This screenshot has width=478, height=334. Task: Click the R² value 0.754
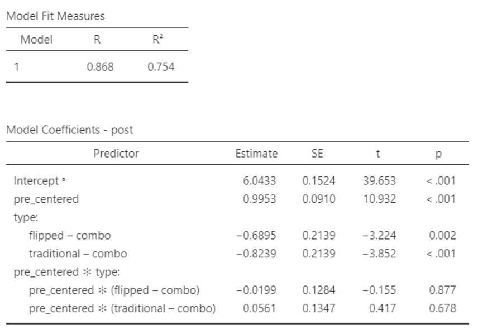click(160, 68)
